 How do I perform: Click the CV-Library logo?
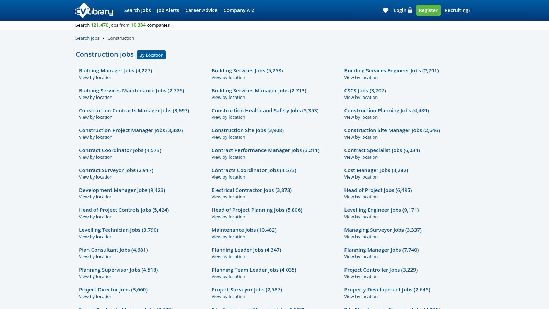click(94, 10)
